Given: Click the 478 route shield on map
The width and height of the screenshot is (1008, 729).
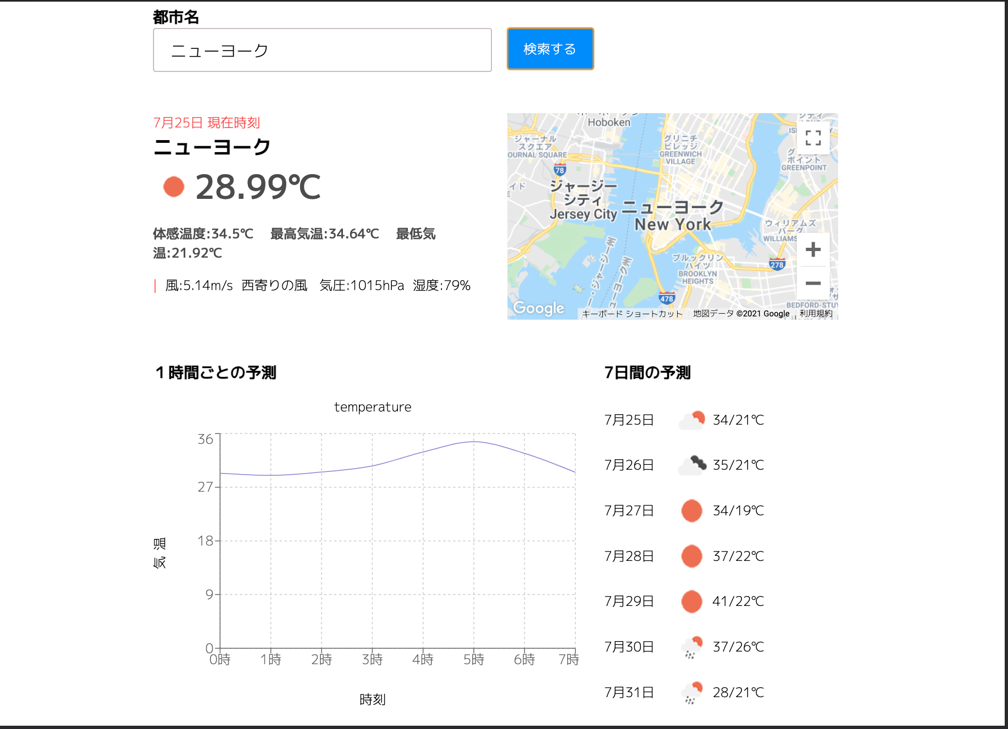Looking at the screenshot, I should click(x=667, y=298).
